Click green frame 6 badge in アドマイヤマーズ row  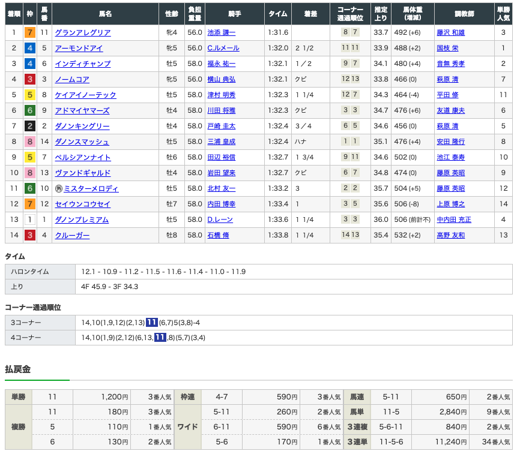click(x=30, y=110)
